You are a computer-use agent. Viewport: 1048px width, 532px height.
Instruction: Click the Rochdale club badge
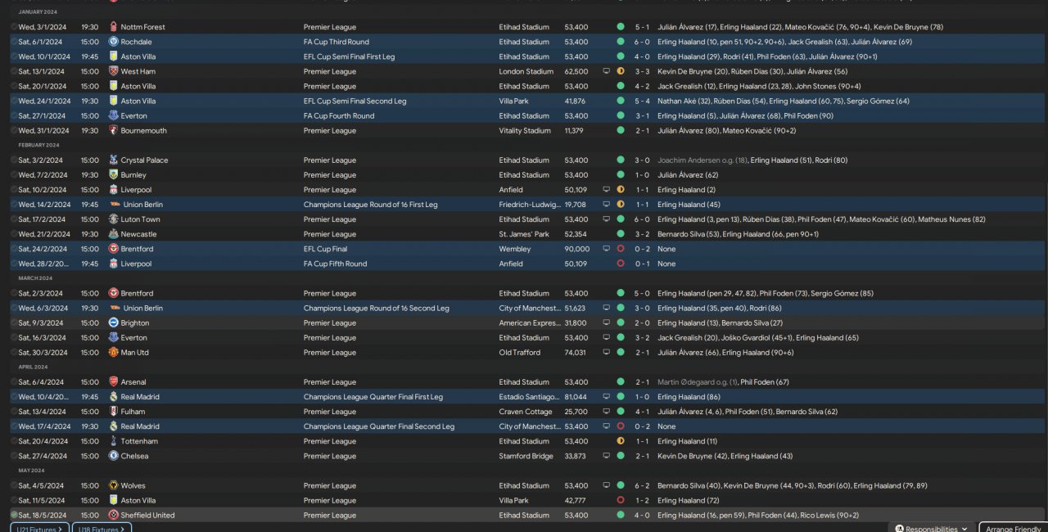click(x=114, y=42)
